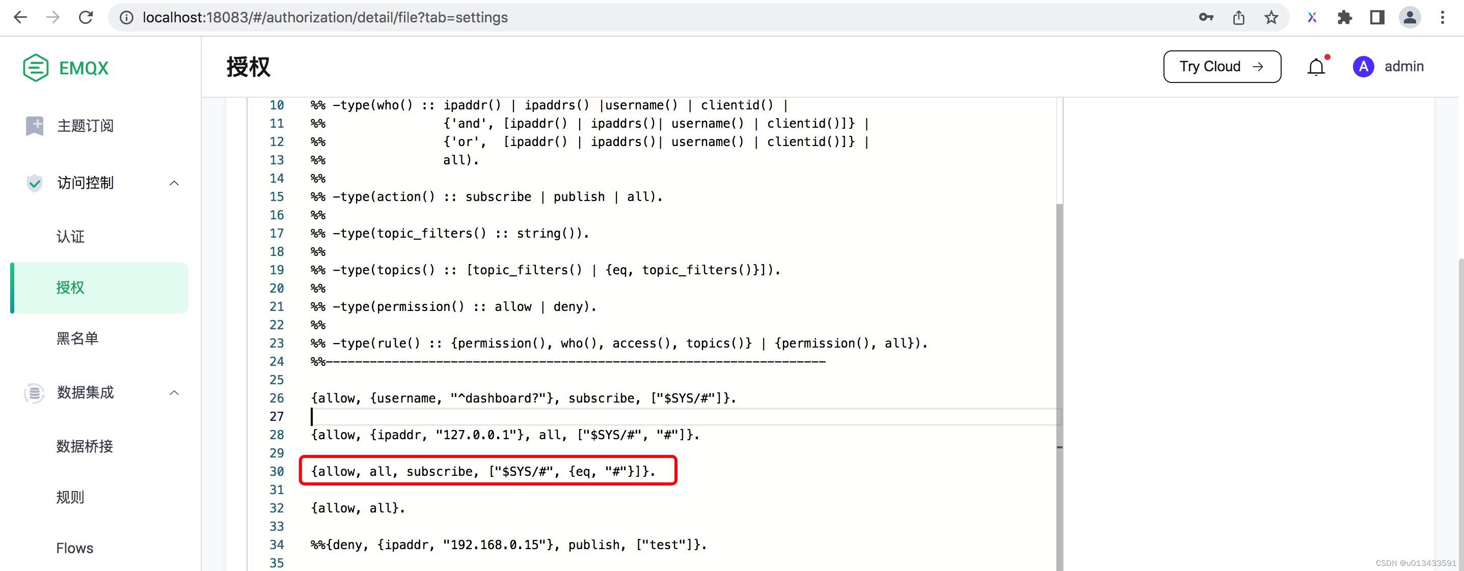Click admin user profile button

(1364, 66)
